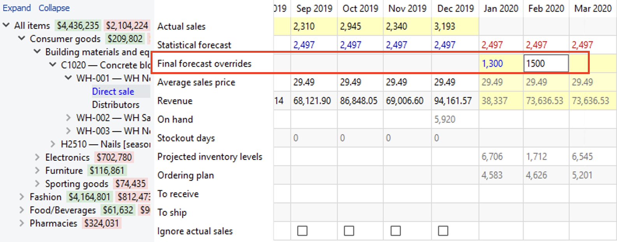Click the Sporting goods $74,435 value
The width and height of the screenshot is (617, 242).
(x=130, y=183)
